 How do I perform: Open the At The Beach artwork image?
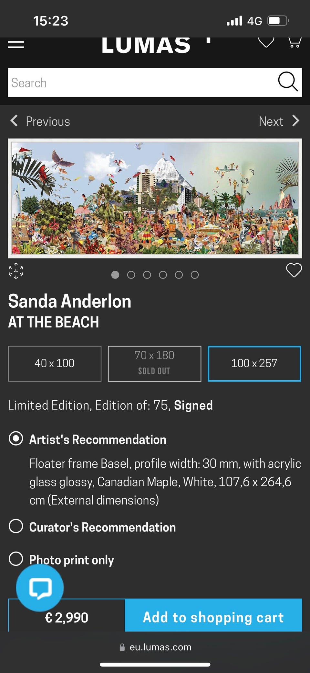pyautogui.click(x=155, y=198)
